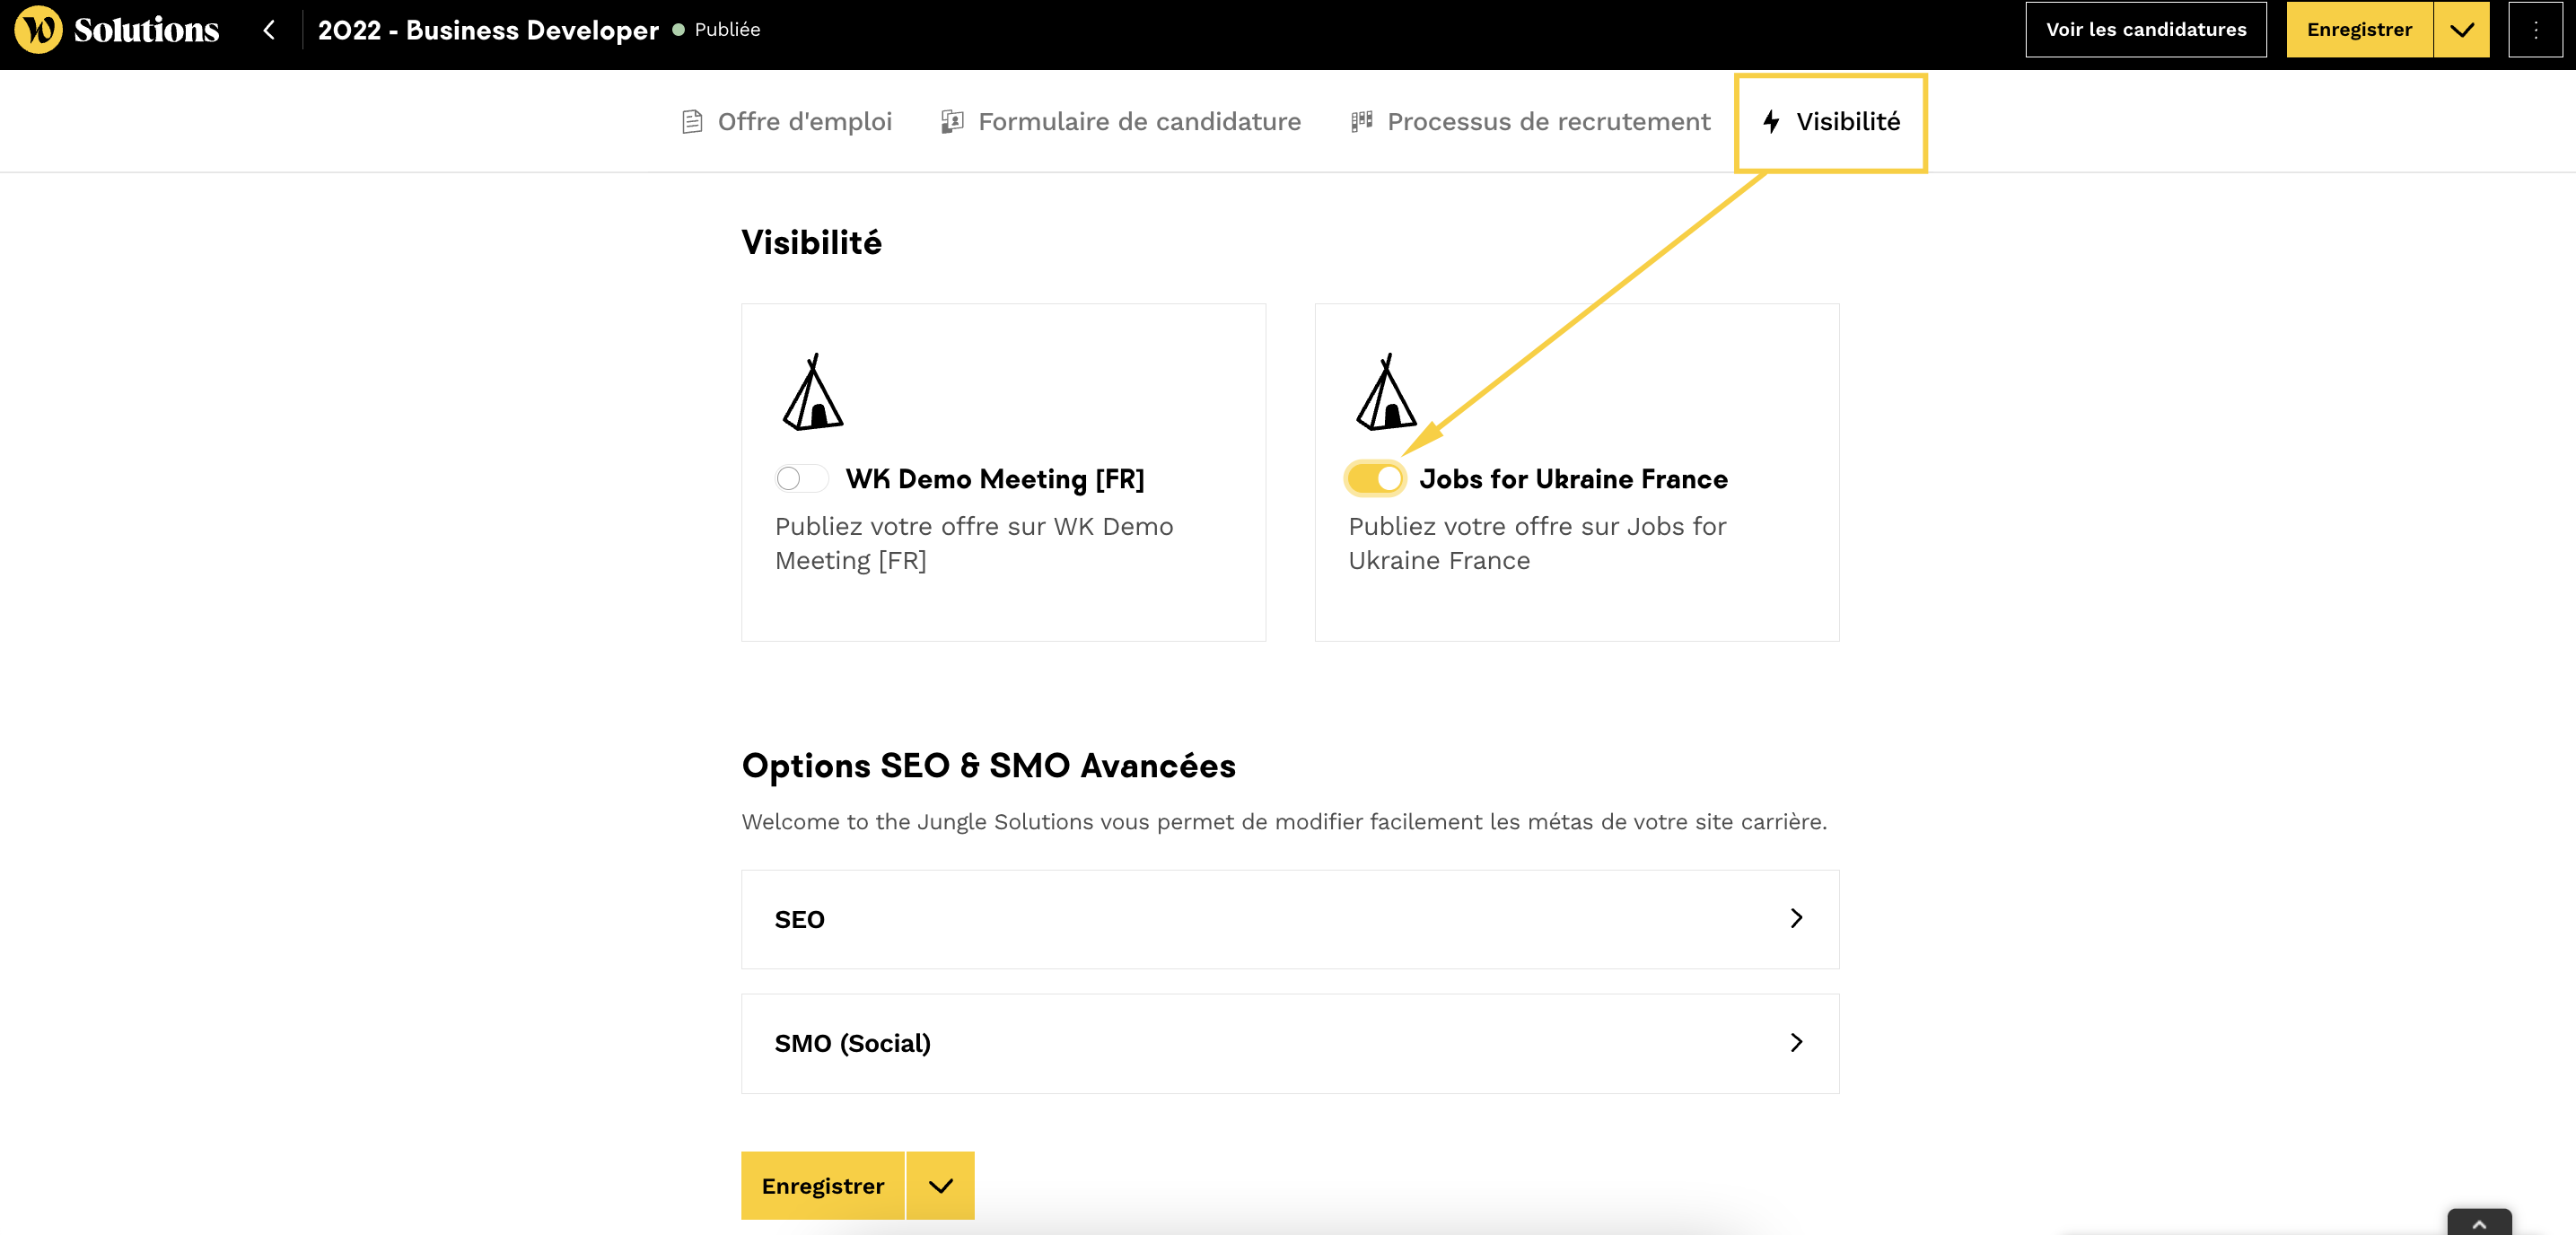Open the three-dot more options menu
This screenshot has width=2576, height=1235.
pyautogui.click(x=2534, y=30)
